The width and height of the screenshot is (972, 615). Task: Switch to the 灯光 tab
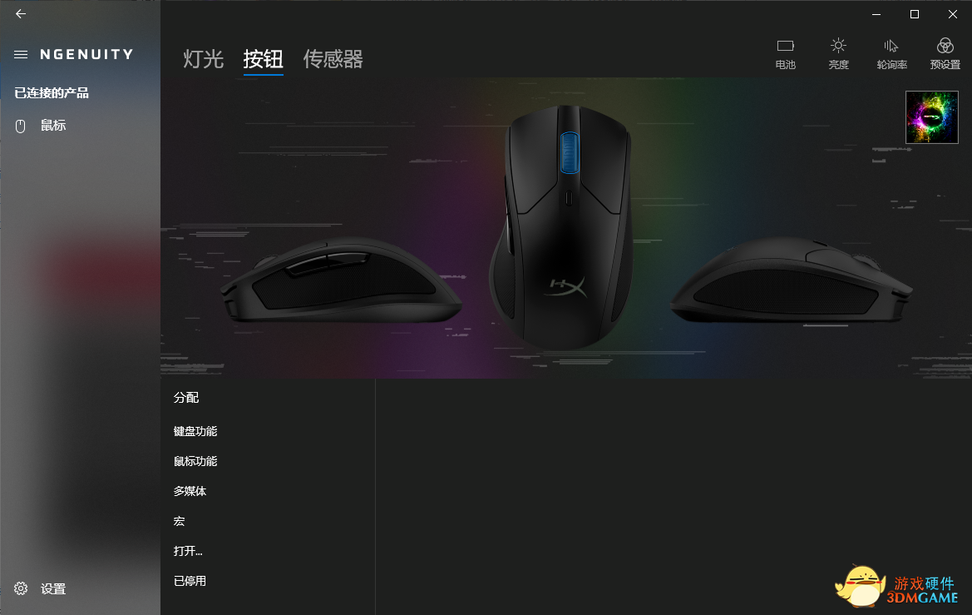click(x=204, y=59)
